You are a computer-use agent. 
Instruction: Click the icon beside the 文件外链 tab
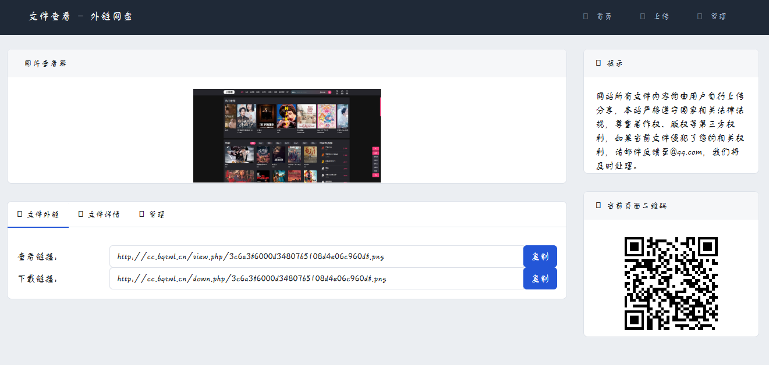20,214
